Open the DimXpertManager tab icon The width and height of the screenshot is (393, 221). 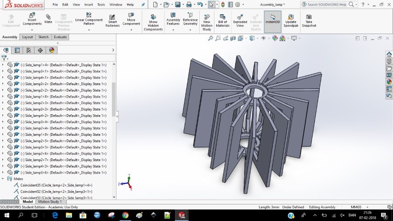(40, 51)
